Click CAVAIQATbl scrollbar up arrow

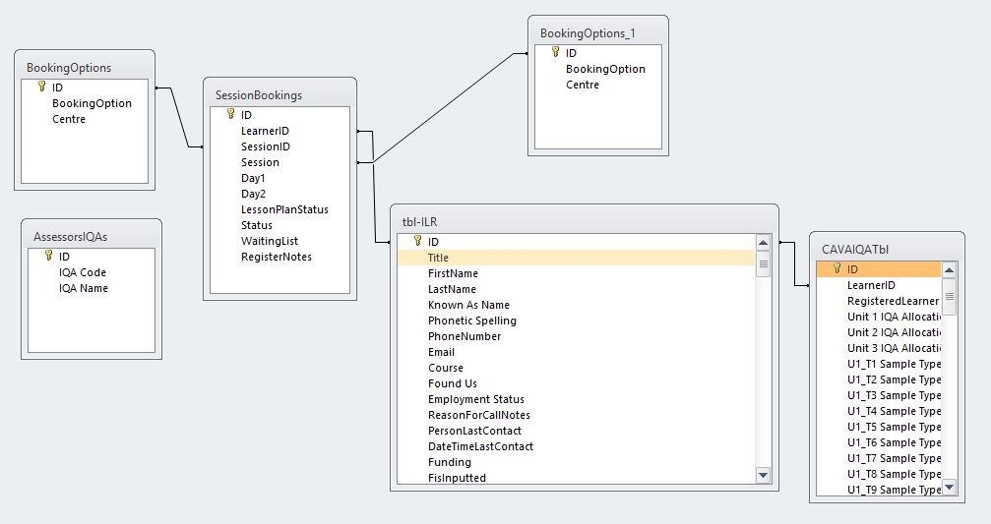pyautogui.click(x=950, y=270)
